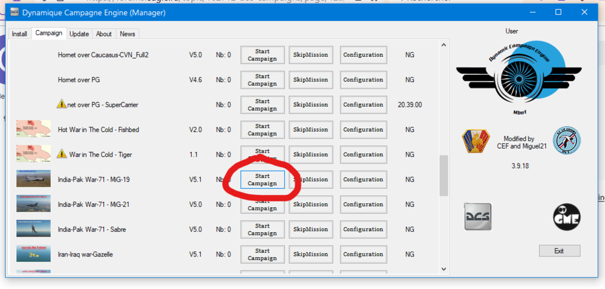Open Configuration for Hornet over PG
605x289 pixels.
point(363,80)
